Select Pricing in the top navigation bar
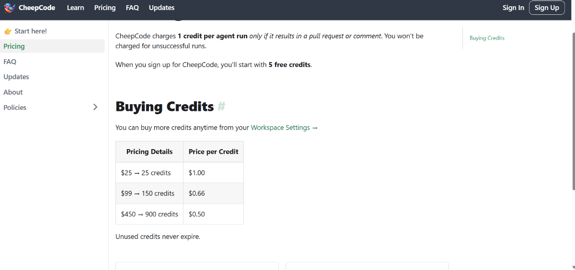The height and width of the screenshot is (270, 575). click(105, 8)
